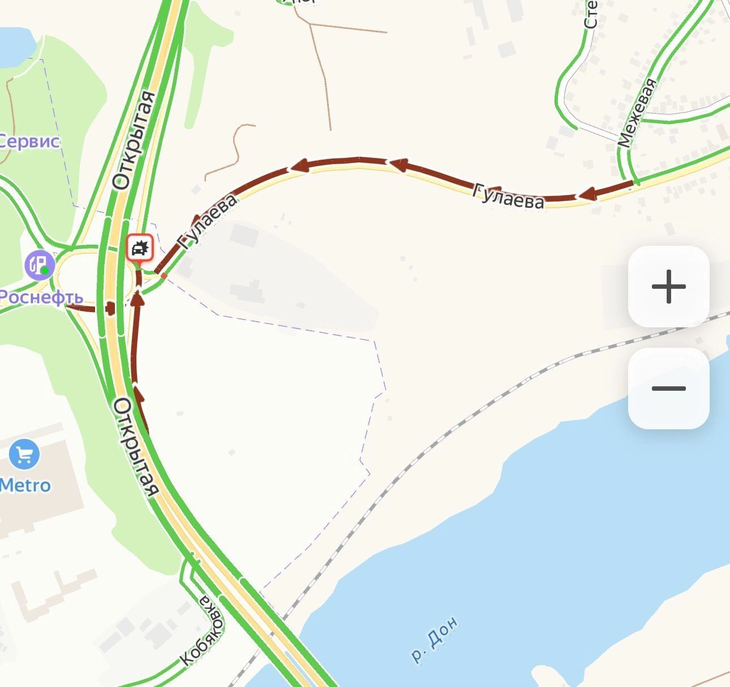
Task: Select the diagonal Гулаева label near the junction
Action: click(x=207, y=222)
